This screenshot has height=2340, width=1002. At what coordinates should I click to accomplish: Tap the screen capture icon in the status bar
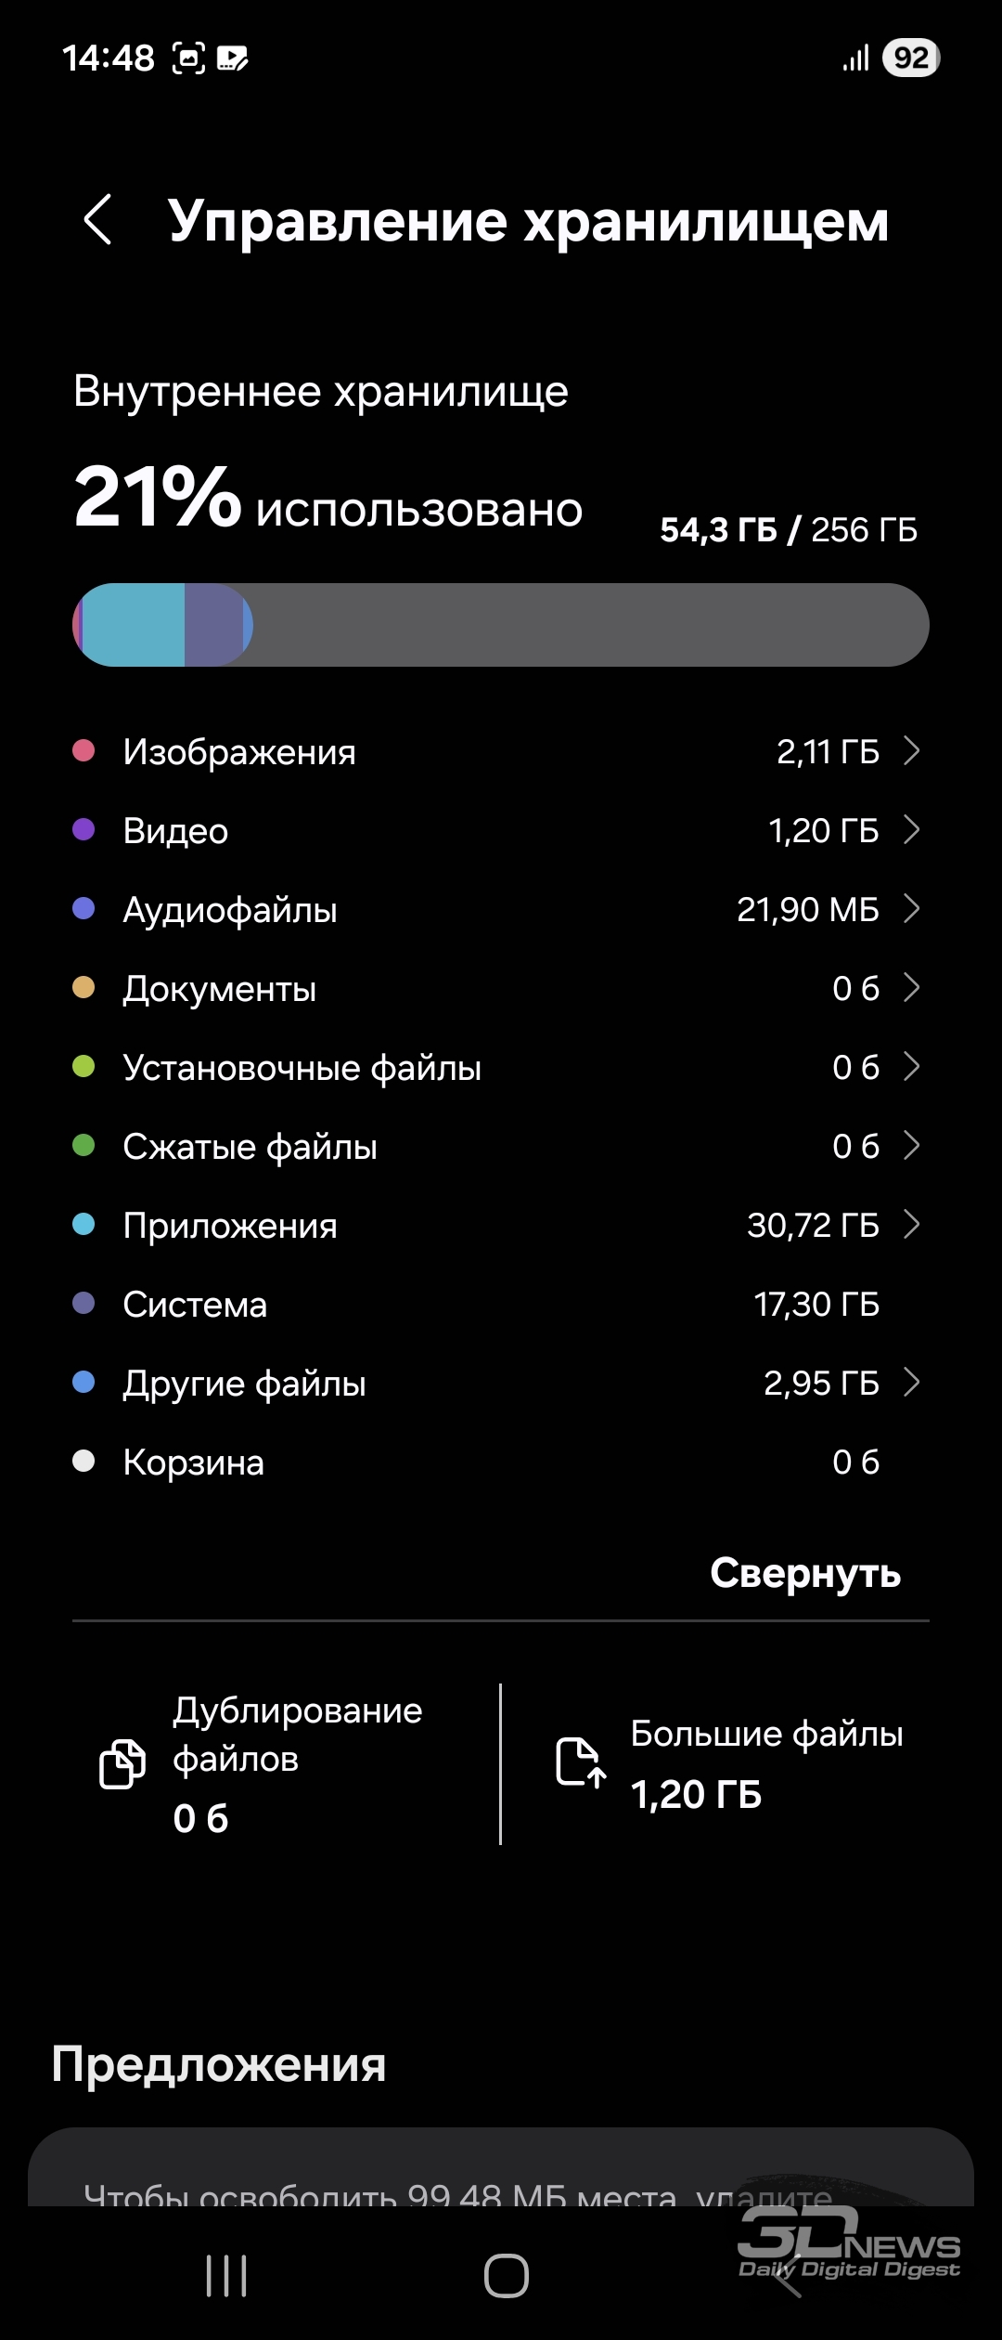(x=189, y=58)
